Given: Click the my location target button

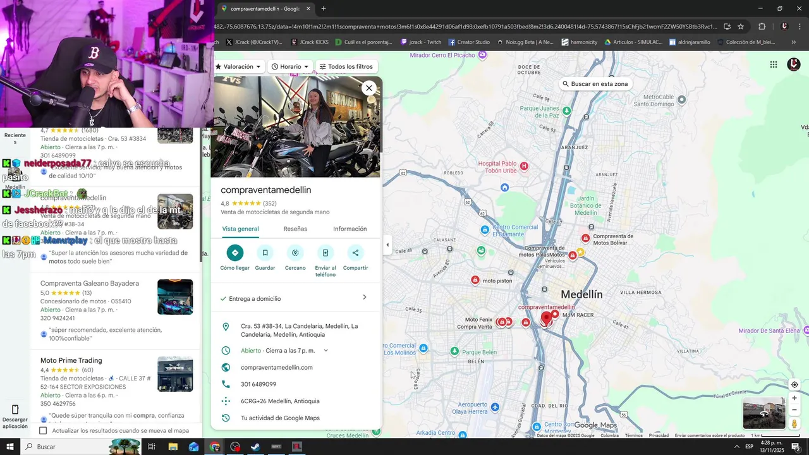Looking at the screenshot, I should tap(794, 385).
